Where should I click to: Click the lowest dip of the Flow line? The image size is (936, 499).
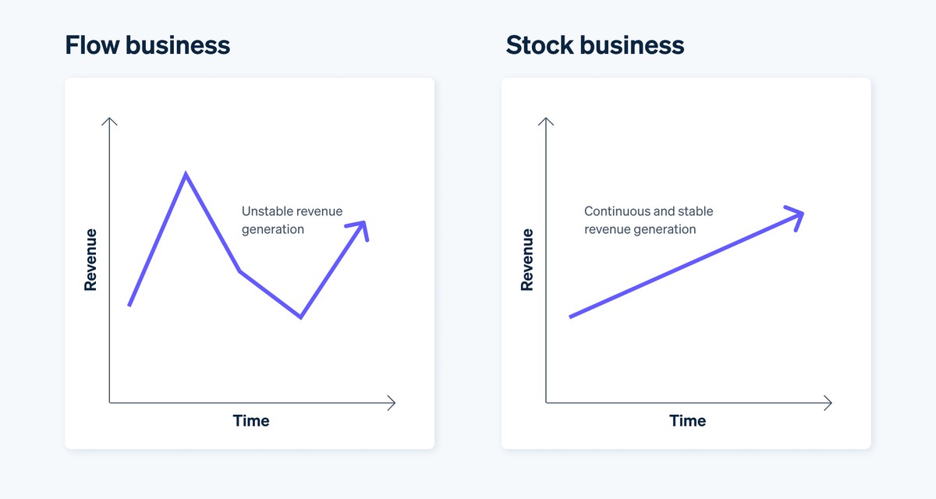coord(300,317)
